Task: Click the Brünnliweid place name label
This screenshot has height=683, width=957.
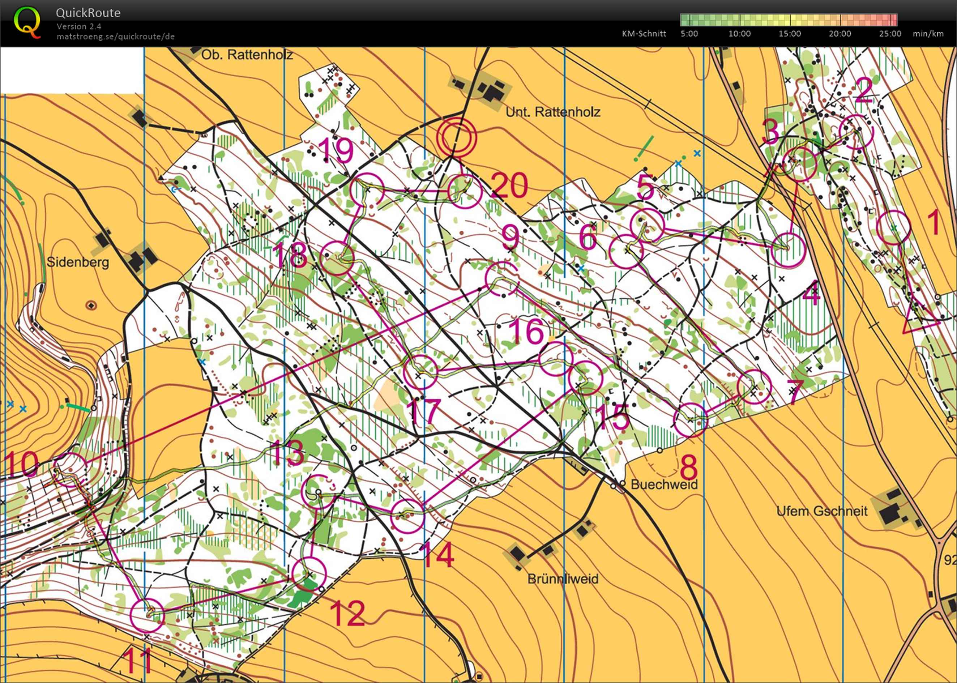Action: coord(563,579)
